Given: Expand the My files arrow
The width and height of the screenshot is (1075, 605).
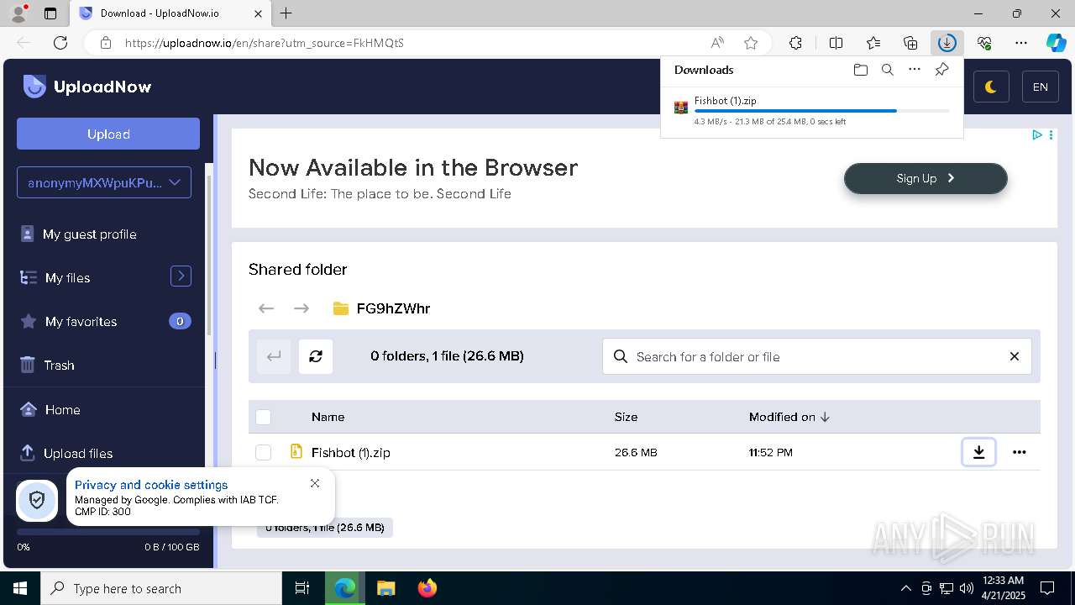Looking at the screenshot, I should 181,276.
